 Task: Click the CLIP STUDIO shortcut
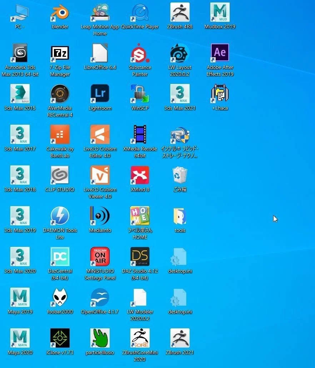point(60,175)
